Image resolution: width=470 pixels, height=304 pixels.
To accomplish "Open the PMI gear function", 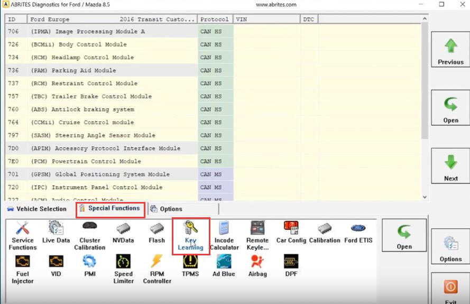I will coord(90,266).
